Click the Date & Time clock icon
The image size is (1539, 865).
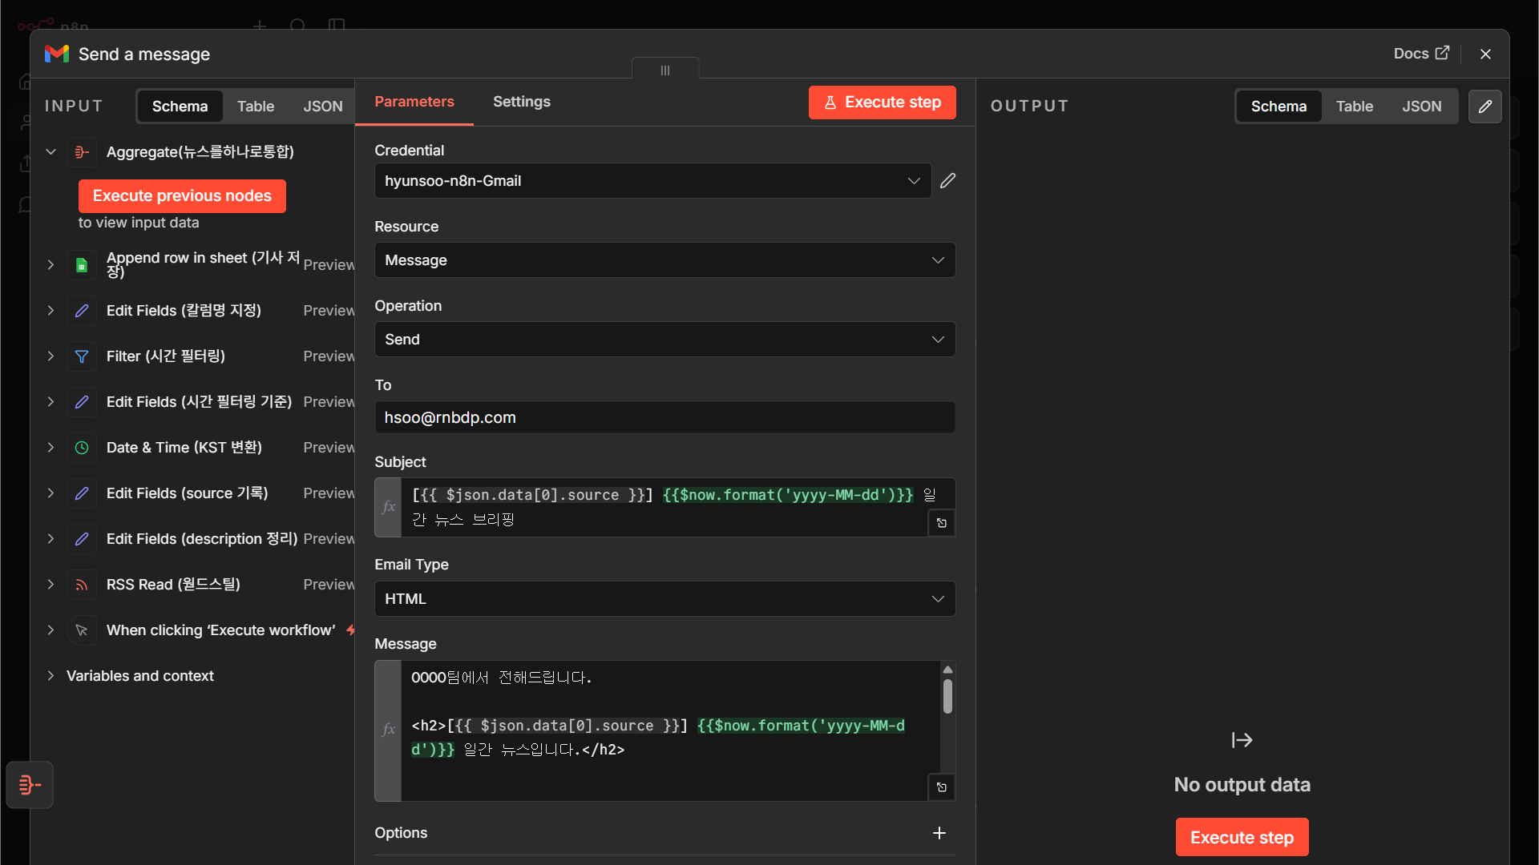click(x=82, y=448)
